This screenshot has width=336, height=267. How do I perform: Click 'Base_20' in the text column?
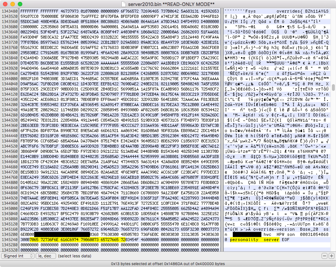(x=309, y=229)
